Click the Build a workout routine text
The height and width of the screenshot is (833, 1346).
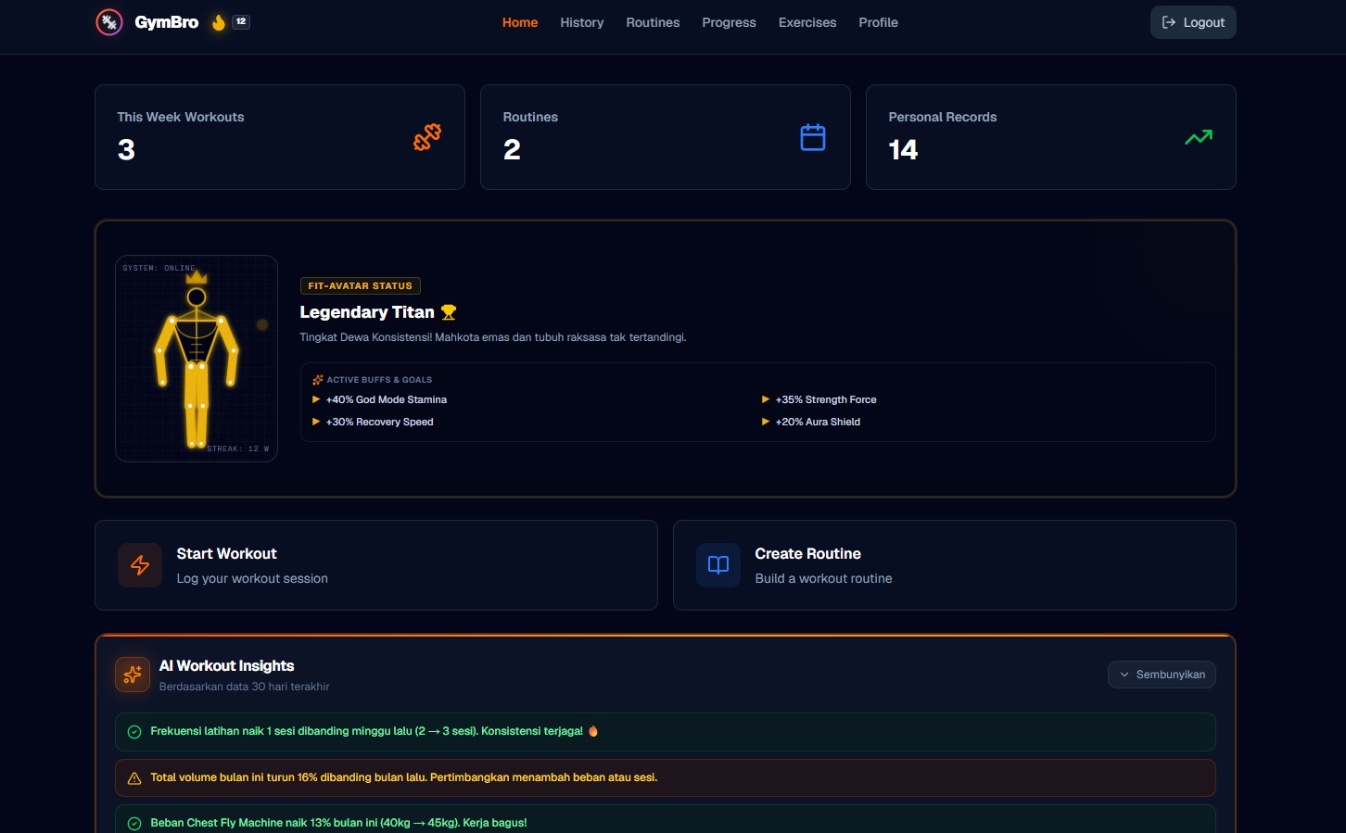824,578
